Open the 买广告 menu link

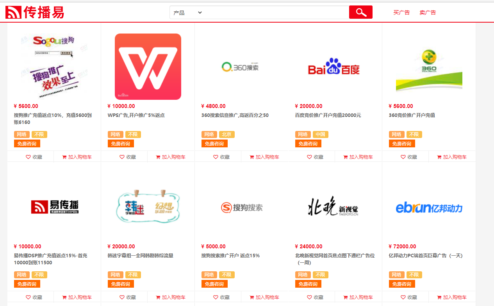(x=401, y=12)
